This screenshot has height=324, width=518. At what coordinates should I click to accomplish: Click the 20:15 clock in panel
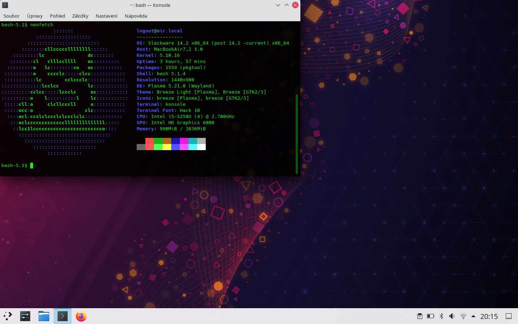pos(489,316)
